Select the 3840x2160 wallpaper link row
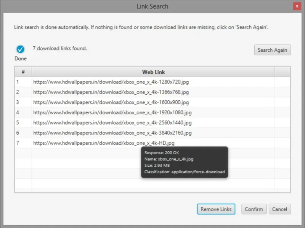The image size is (305, 228). (152, 133)
